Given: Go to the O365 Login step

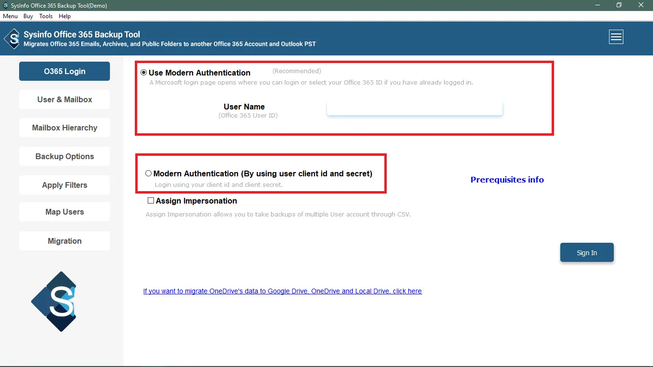Looking at the screenshot, I should click(65, 71).
